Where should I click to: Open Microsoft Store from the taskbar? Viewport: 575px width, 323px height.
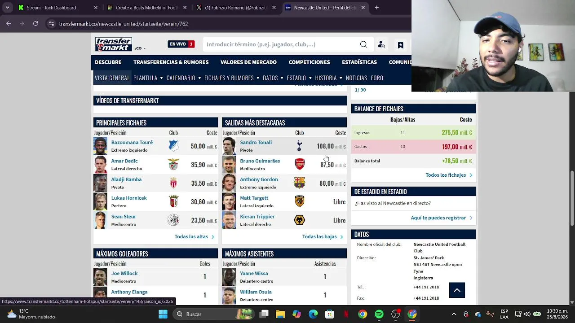tap(330, 314)
